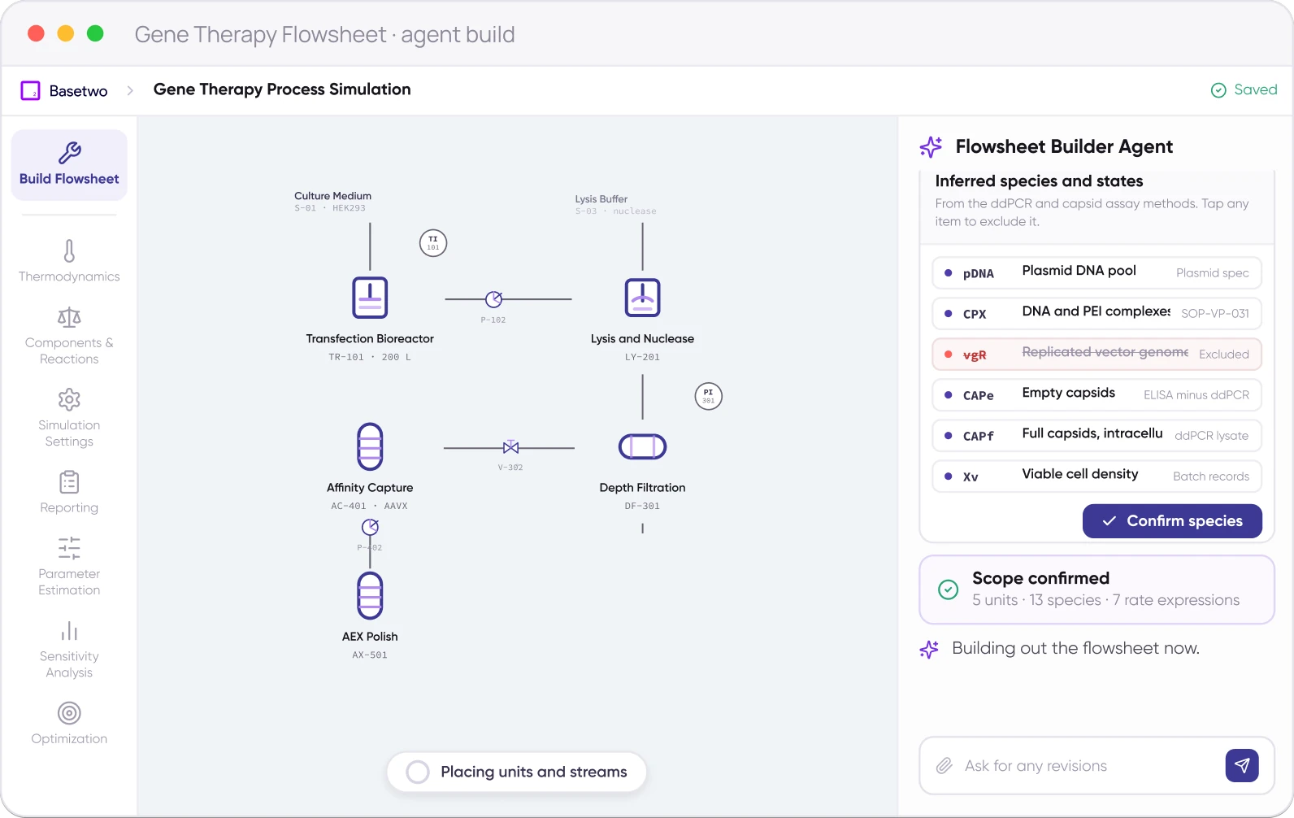Open the Build Flowsheet section
1294x818 pixels.
[x=69, y=165]
